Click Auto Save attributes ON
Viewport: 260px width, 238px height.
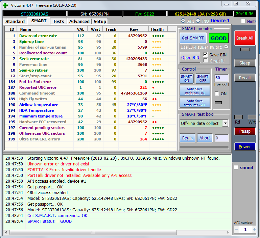tap(195, 91)
